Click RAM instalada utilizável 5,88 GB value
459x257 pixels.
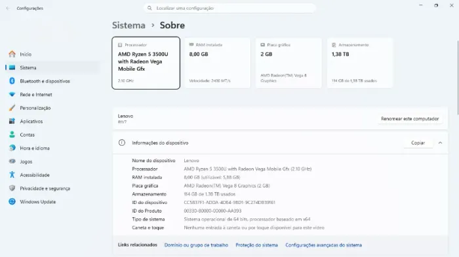[212, 177]
